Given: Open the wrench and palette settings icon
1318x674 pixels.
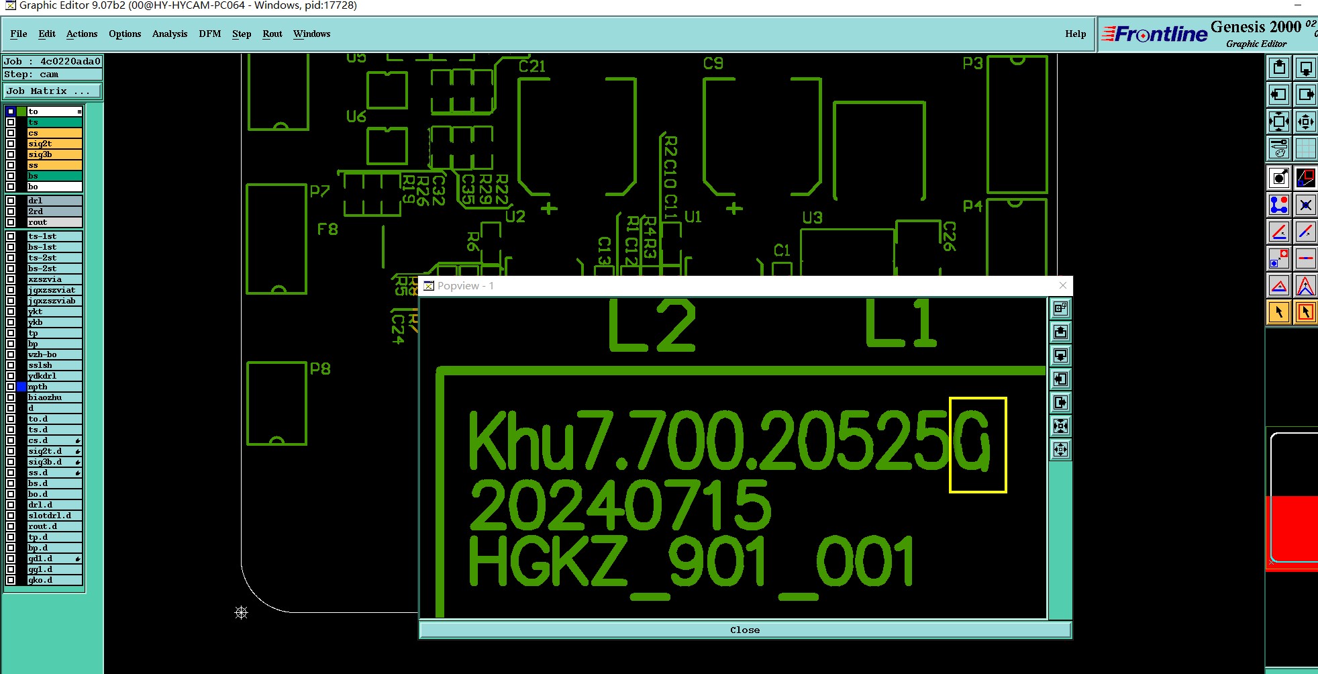Looking at the screenshot, I should (x=1279, y=148).
